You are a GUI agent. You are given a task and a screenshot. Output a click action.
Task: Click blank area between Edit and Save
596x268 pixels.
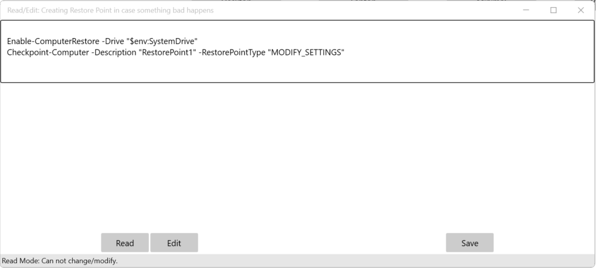click(x=322, y=243)
